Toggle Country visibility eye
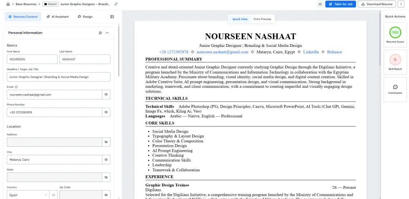 pyautogui.click(x=54, y=195)
